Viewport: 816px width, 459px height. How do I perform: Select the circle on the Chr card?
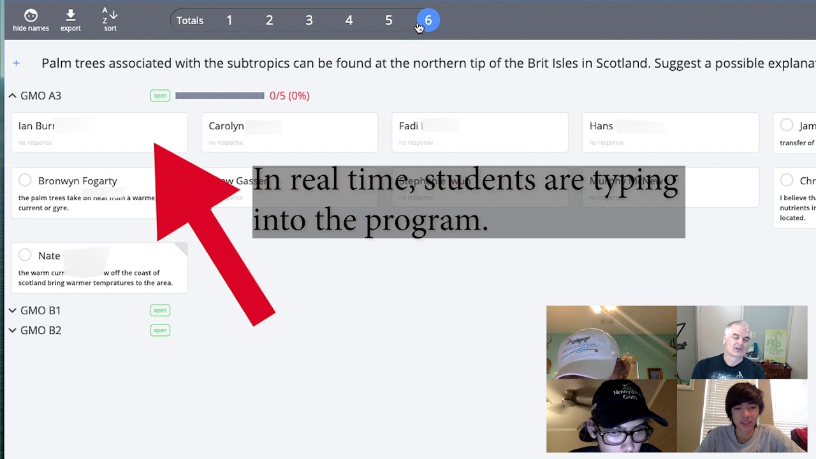(x=787, y=180)
